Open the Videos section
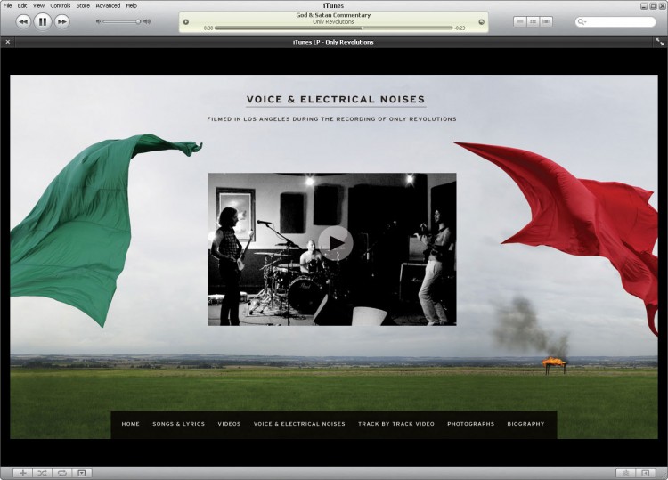The width and height of the screenshot is (668, 480). [229, 424]
